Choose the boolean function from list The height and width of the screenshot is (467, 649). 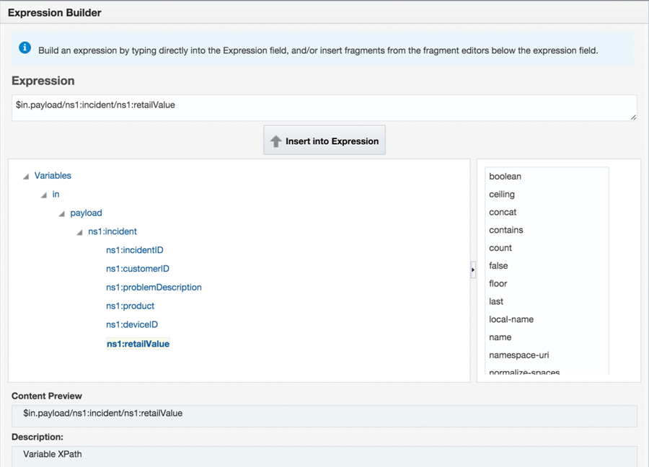(505, 177)
